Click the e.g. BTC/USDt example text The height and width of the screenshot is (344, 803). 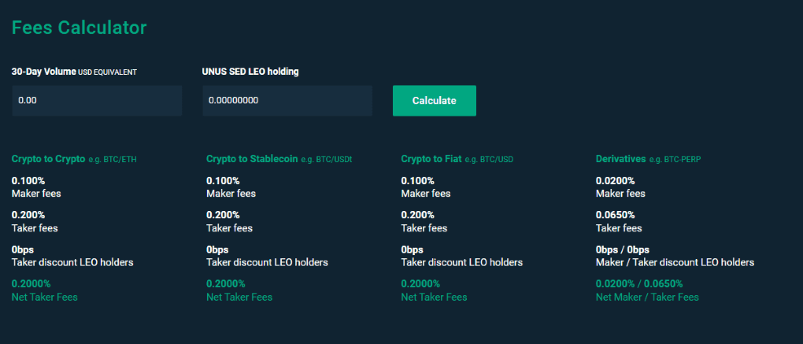tap(326, 159)
